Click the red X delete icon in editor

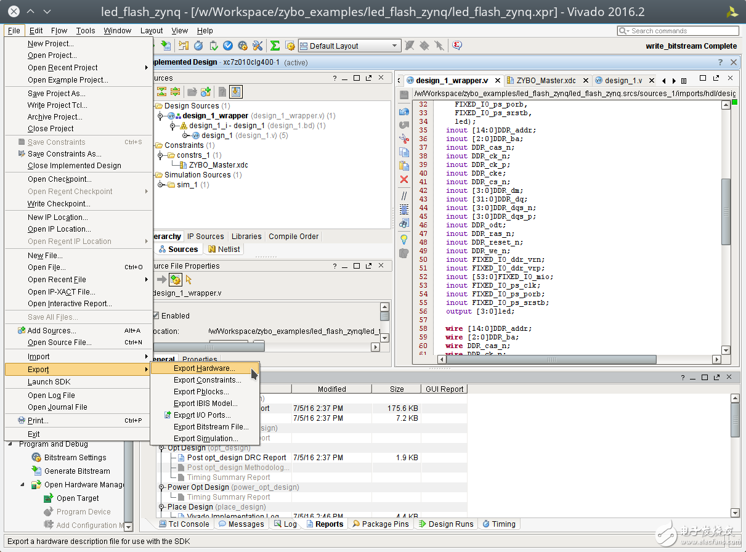tap(404, 179)
